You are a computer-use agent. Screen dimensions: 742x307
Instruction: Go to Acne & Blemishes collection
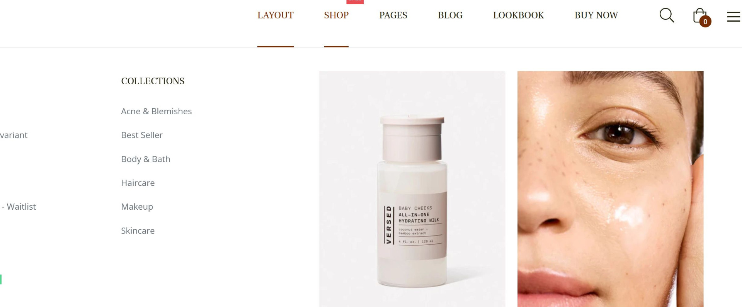coord(156,111)
